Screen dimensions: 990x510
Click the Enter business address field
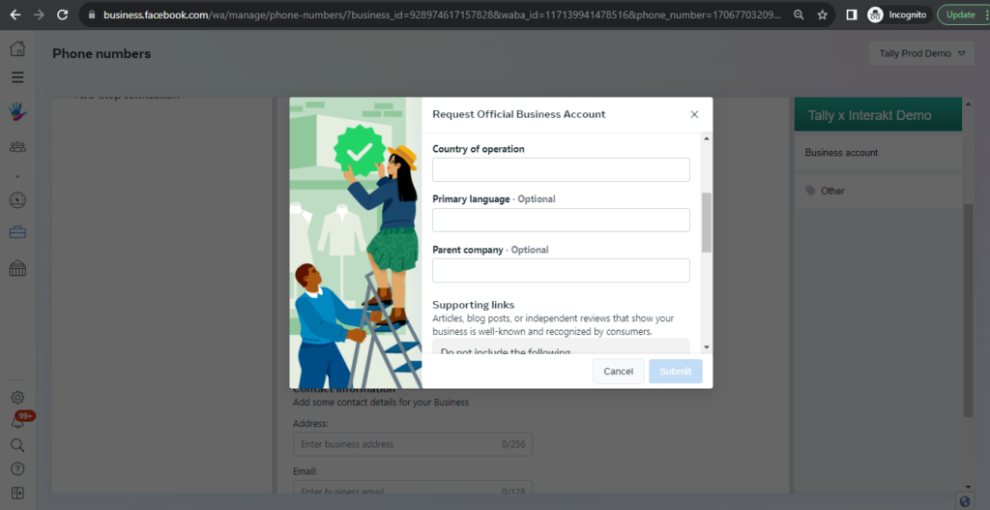coord(413,444)
